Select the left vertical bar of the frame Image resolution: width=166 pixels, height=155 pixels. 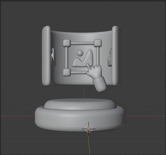click(x=66, y=58)
